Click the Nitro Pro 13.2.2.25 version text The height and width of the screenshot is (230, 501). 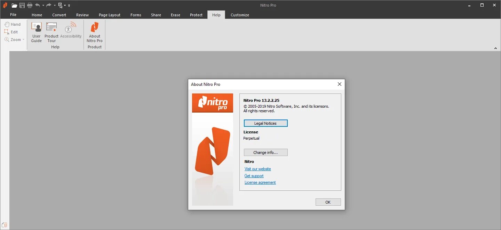coord(261,100)
